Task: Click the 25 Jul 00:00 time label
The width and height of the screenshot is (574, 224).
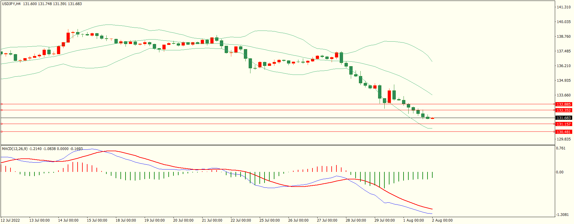Action: 270,220
